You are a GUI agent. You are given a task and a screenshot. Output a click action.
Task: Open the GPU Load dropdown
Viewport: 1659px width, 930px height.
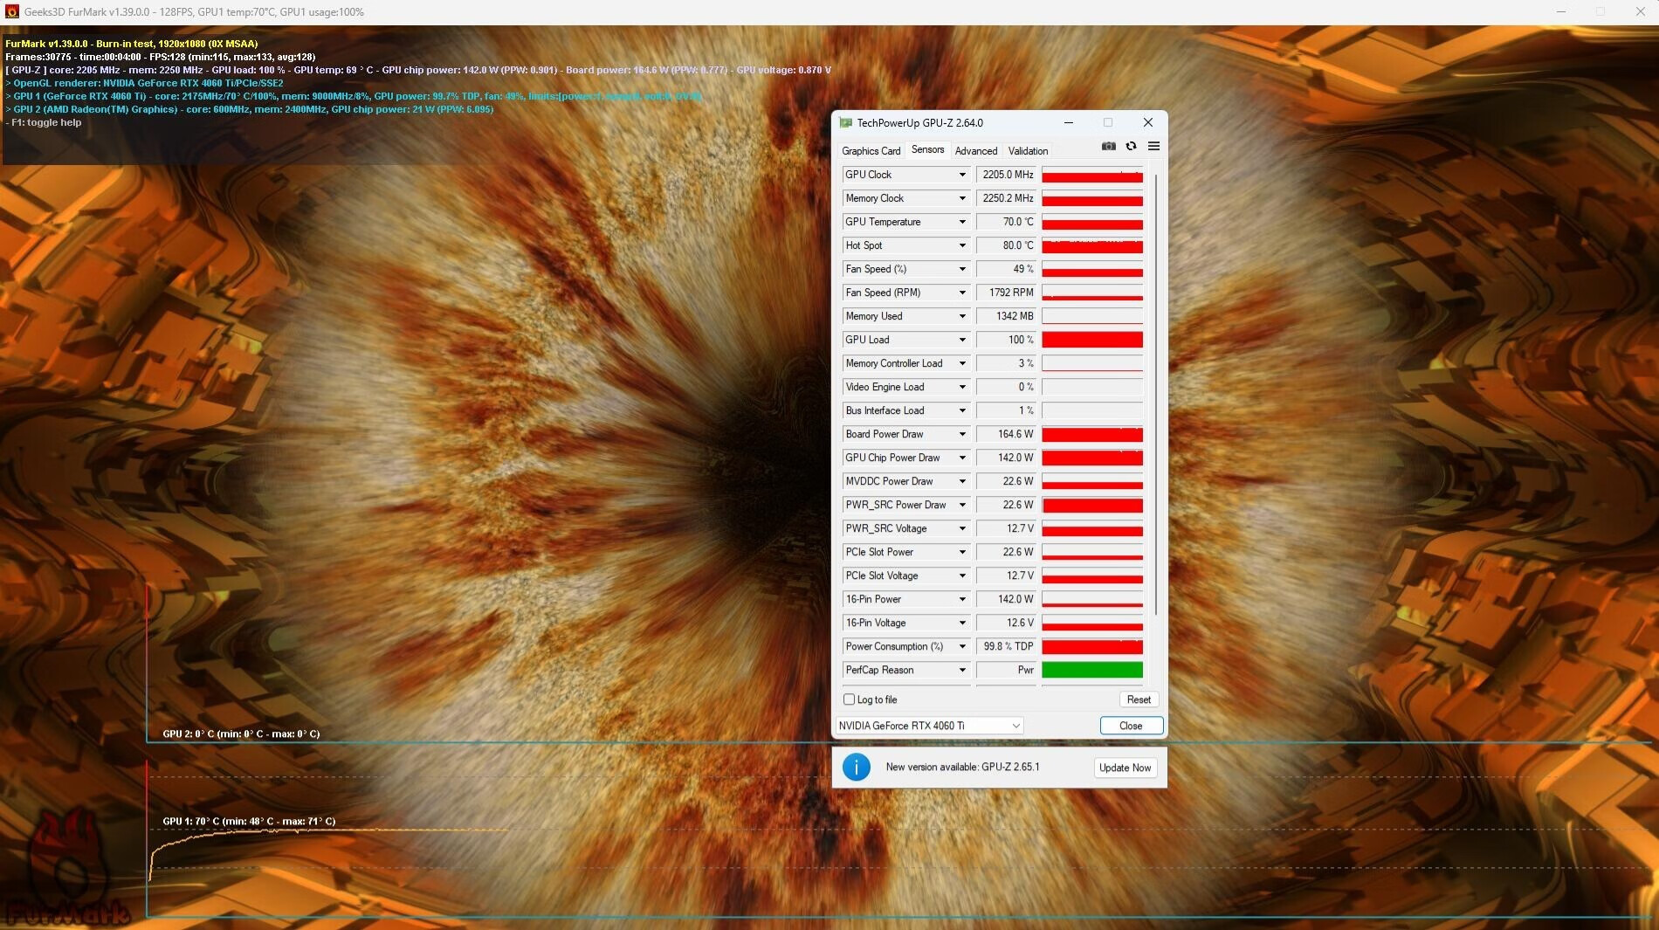(x=962, y=340)
